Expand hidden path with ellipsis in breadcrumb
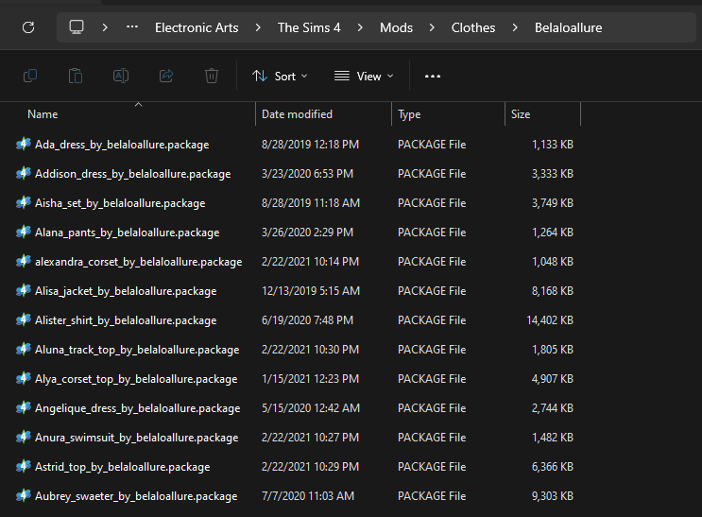702x517 pixels. pos(132,27)
